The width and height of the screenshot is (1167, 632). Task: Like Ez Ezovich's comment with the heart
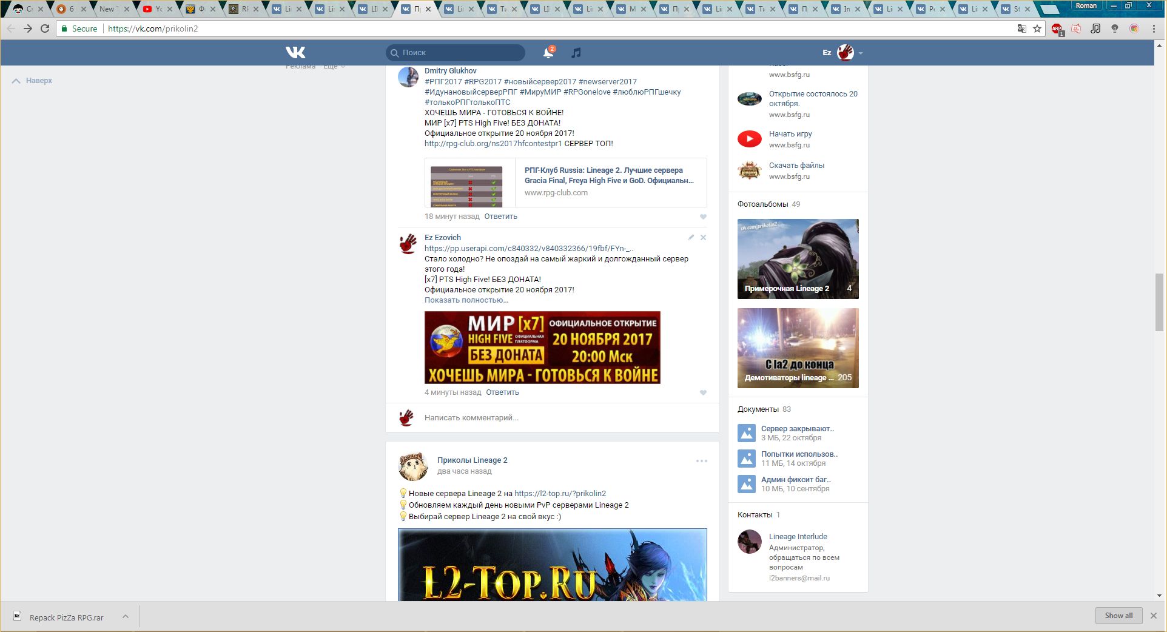tap(703, 393)
